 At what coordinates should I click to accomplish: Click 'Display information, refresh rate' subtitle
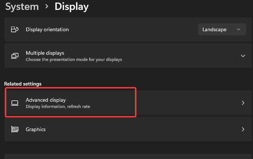(58, 106)
